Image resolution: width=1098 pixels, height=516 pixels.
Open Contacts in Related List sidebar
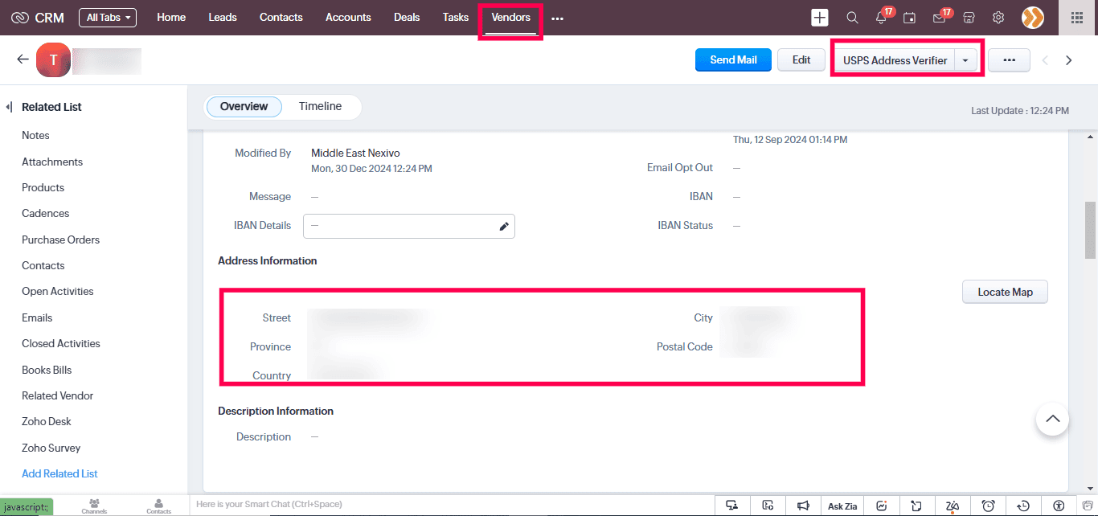tap(43, 265)
